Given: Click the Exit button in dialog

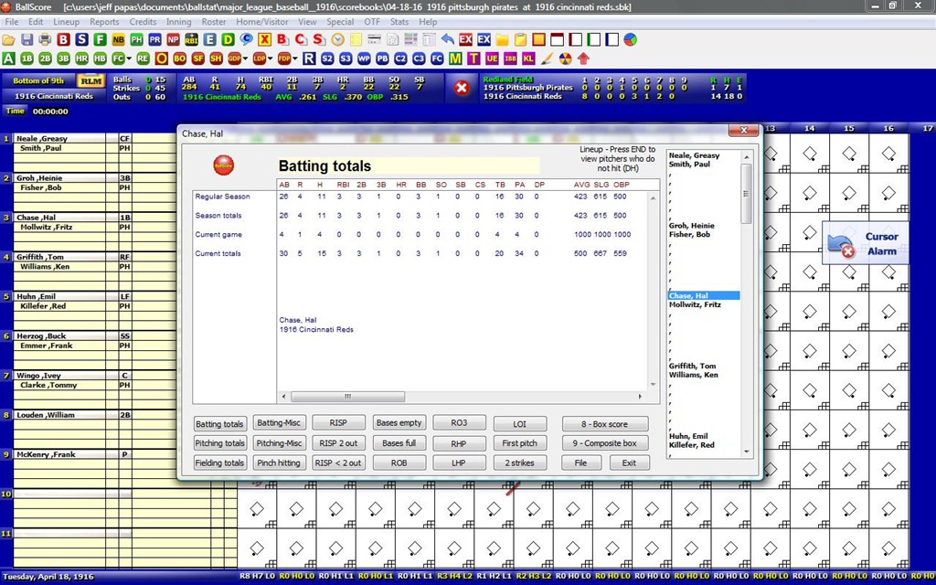Looking at the screenshot, I should pyautogui.click(x=629, y=463).
